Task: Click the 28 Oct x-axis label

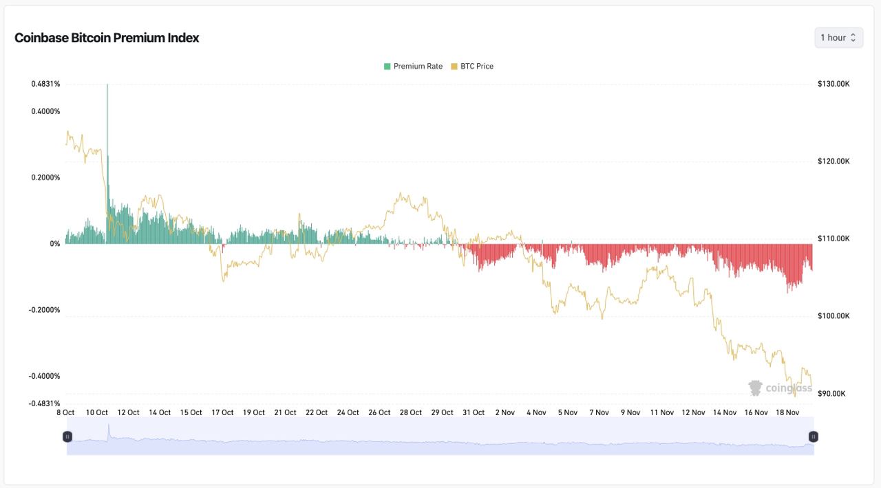Action: [x=411, y=412]
